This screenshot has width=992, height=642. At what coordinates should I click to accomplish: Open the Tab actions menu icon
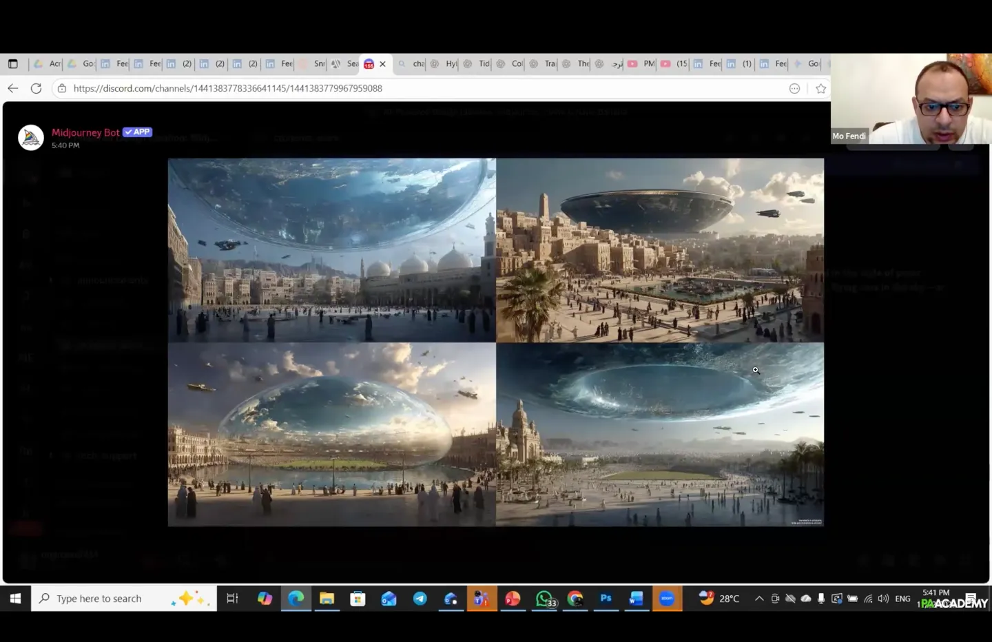(x=13, y=64)
